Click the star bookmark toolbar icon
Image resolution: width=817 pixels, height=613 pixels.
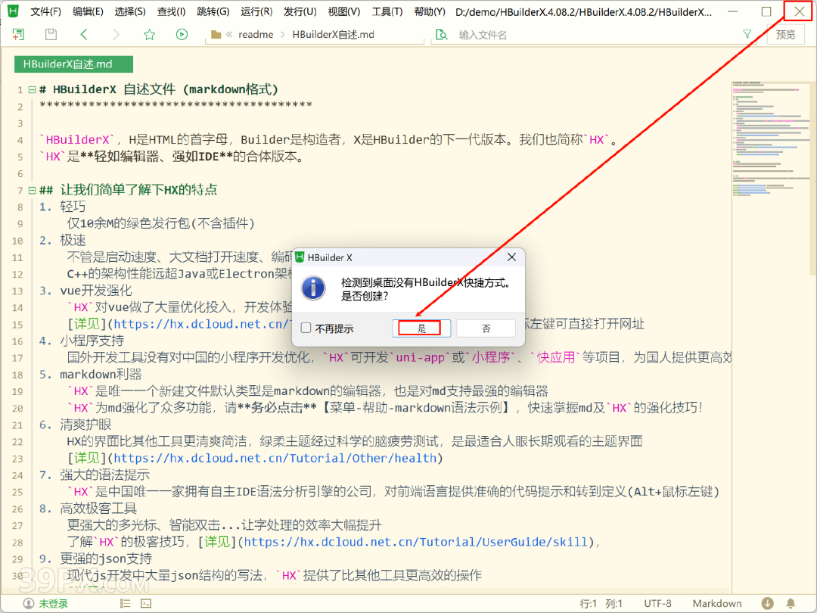tap(150, 34)
